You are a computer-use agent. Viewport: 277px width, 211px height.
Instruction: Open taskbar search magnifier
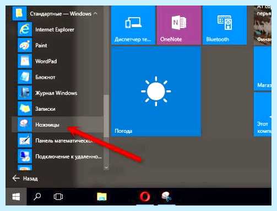(37, 197)
